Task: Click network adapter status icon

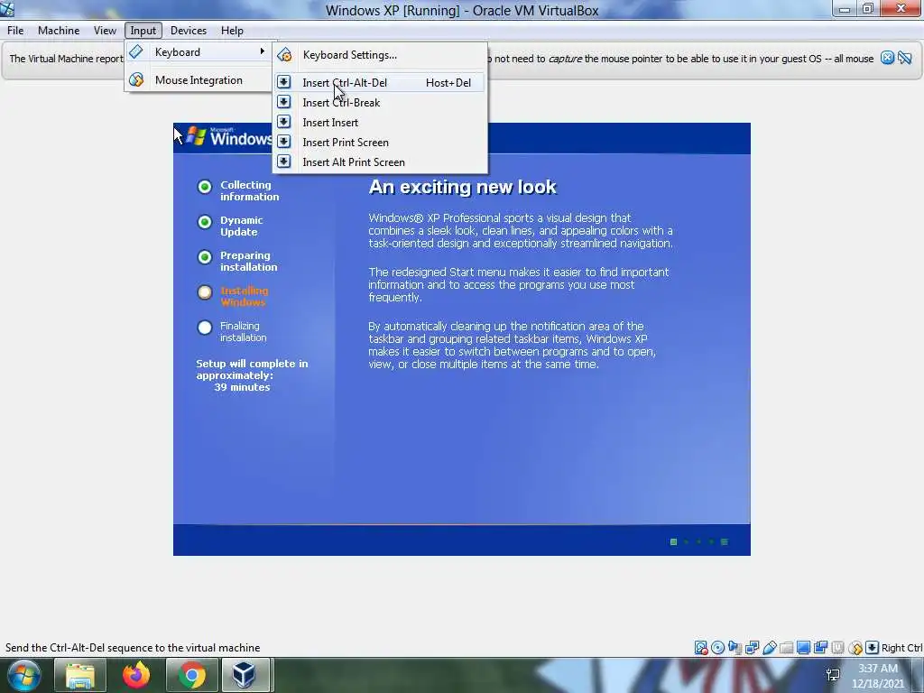Action: [x=752, y=648]
